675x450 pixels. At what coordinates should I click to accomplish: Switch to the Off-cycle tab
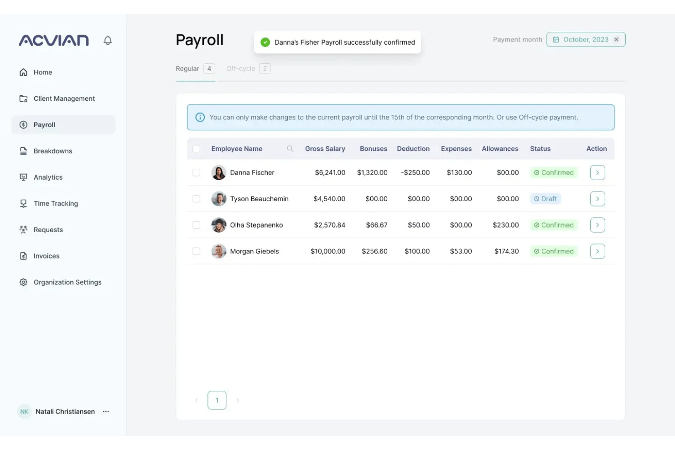pyautogui.click(x=249, y=68)
